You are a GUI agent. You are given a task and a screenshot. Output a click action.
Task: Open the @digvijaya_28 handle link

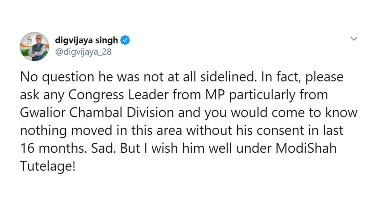[83, 52]
